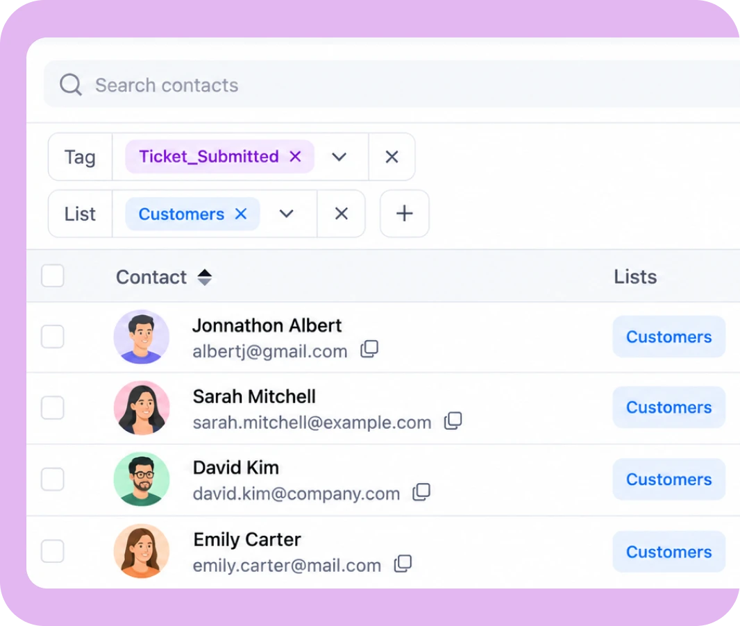Expand the List filter dropdown chevron
The height and width of the screenshot is (626, 740).
(x=287, y=214)
